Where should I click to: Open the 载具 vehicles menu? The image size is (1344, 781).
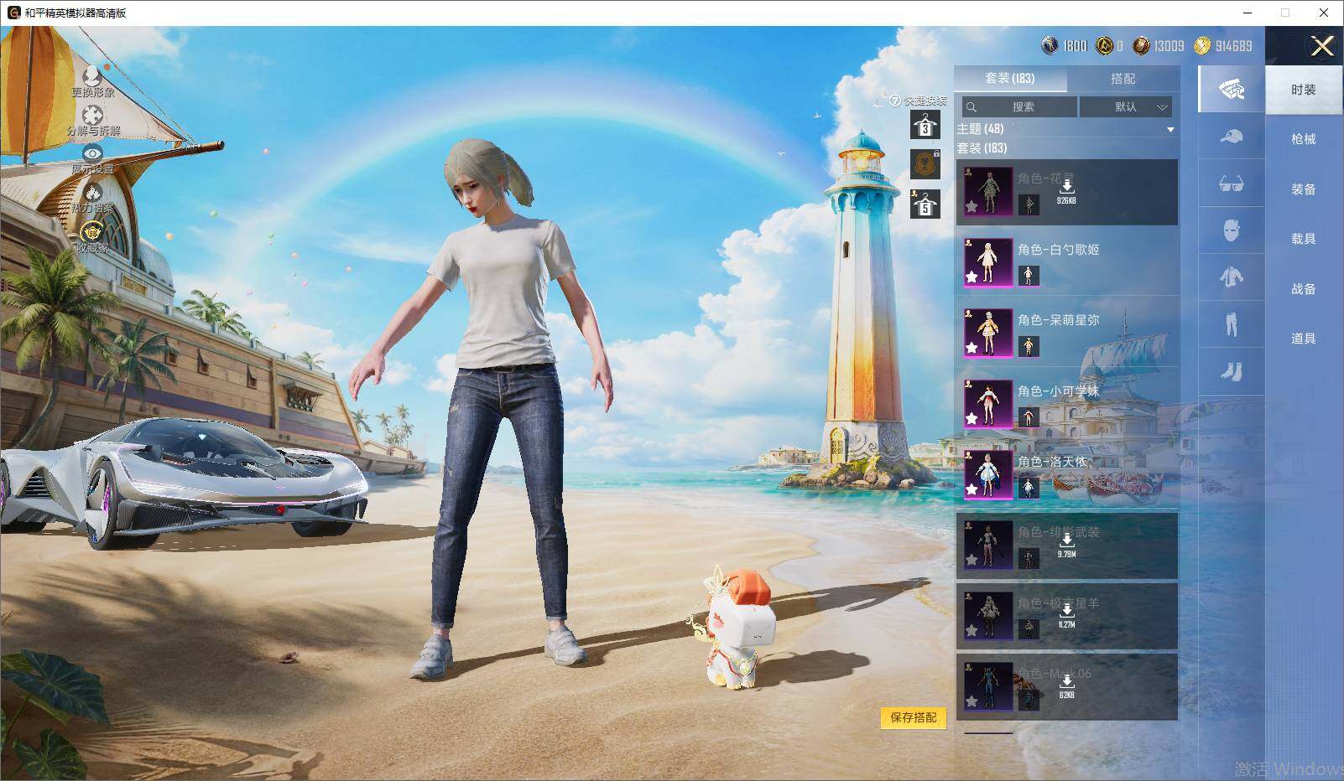[x=1304, y=239]
